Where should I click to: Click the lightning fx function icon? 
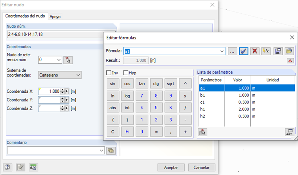click(x=266, y=51)
